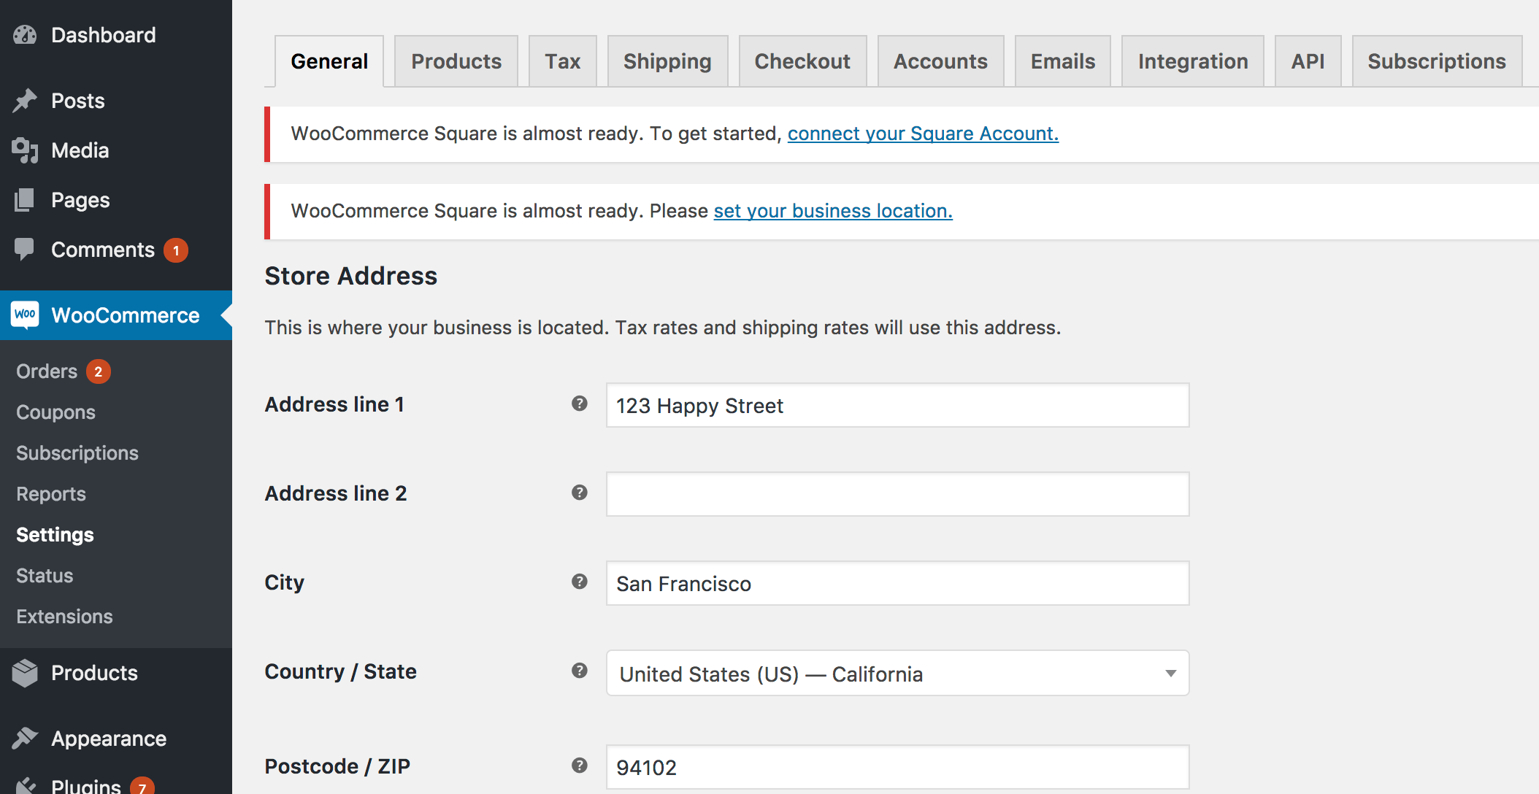Click the Media library icon
Screen dimensions: 1539x794
click(x=25, y=150)
